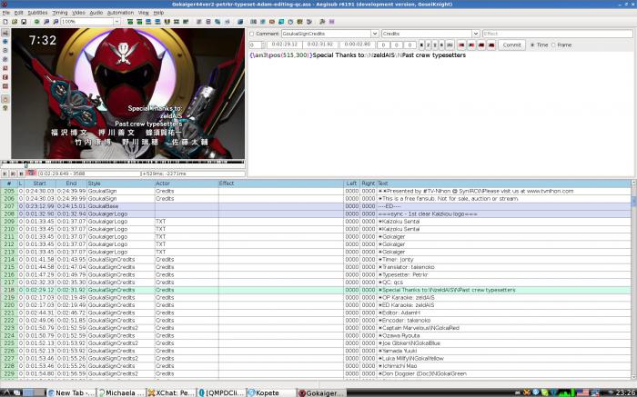The height and width of the screenshot is (397, 637).
Task: Click Snap end to video icon
Action: point(157,21)
